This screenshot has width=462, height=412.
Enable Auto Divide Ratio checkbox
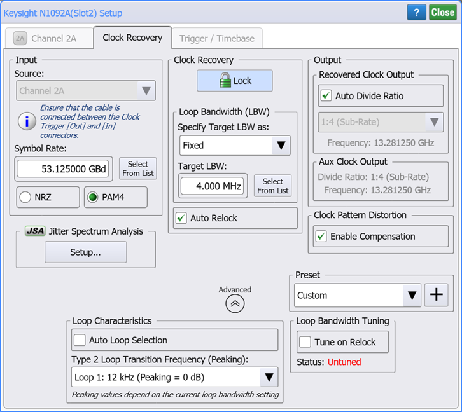326,95
